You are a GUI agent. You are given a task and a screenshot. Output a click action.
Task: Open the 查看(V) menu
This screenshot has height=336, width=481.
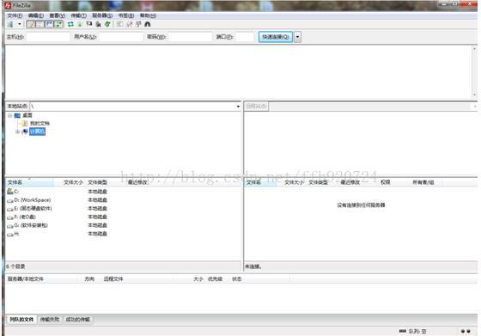pyautogui.click(x=57, y=15)
